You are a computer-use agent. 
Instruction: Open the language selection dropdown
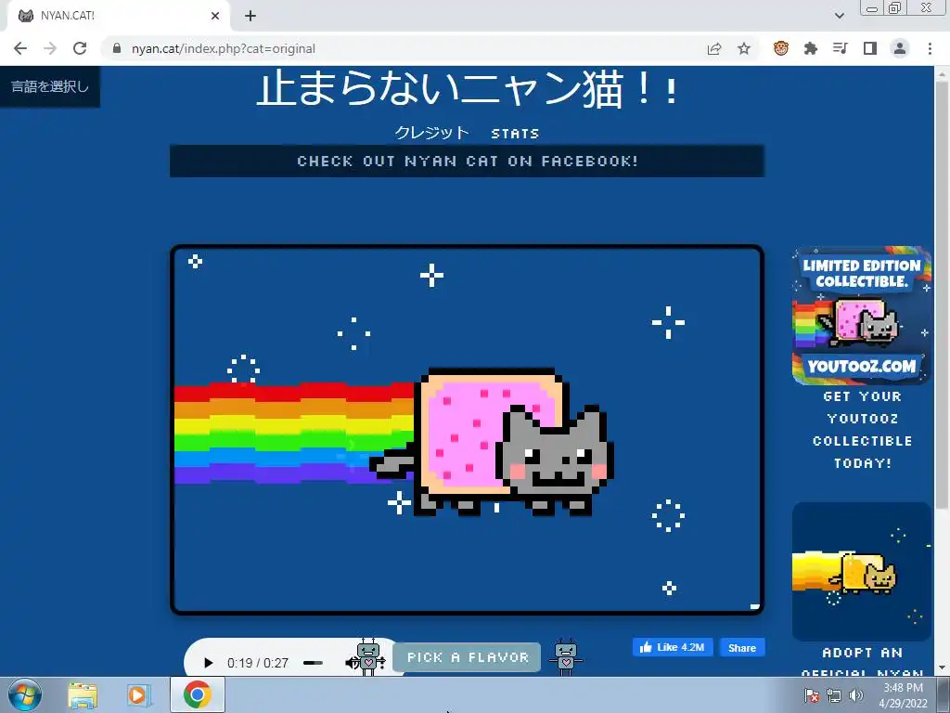click(50, 86)
